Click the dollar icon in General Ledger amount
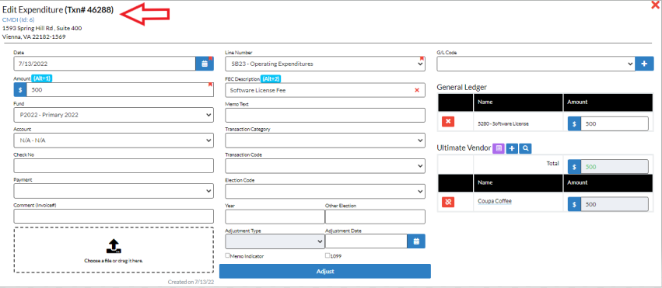The height and width of the screenshot is (288, 662). [574, 123]
